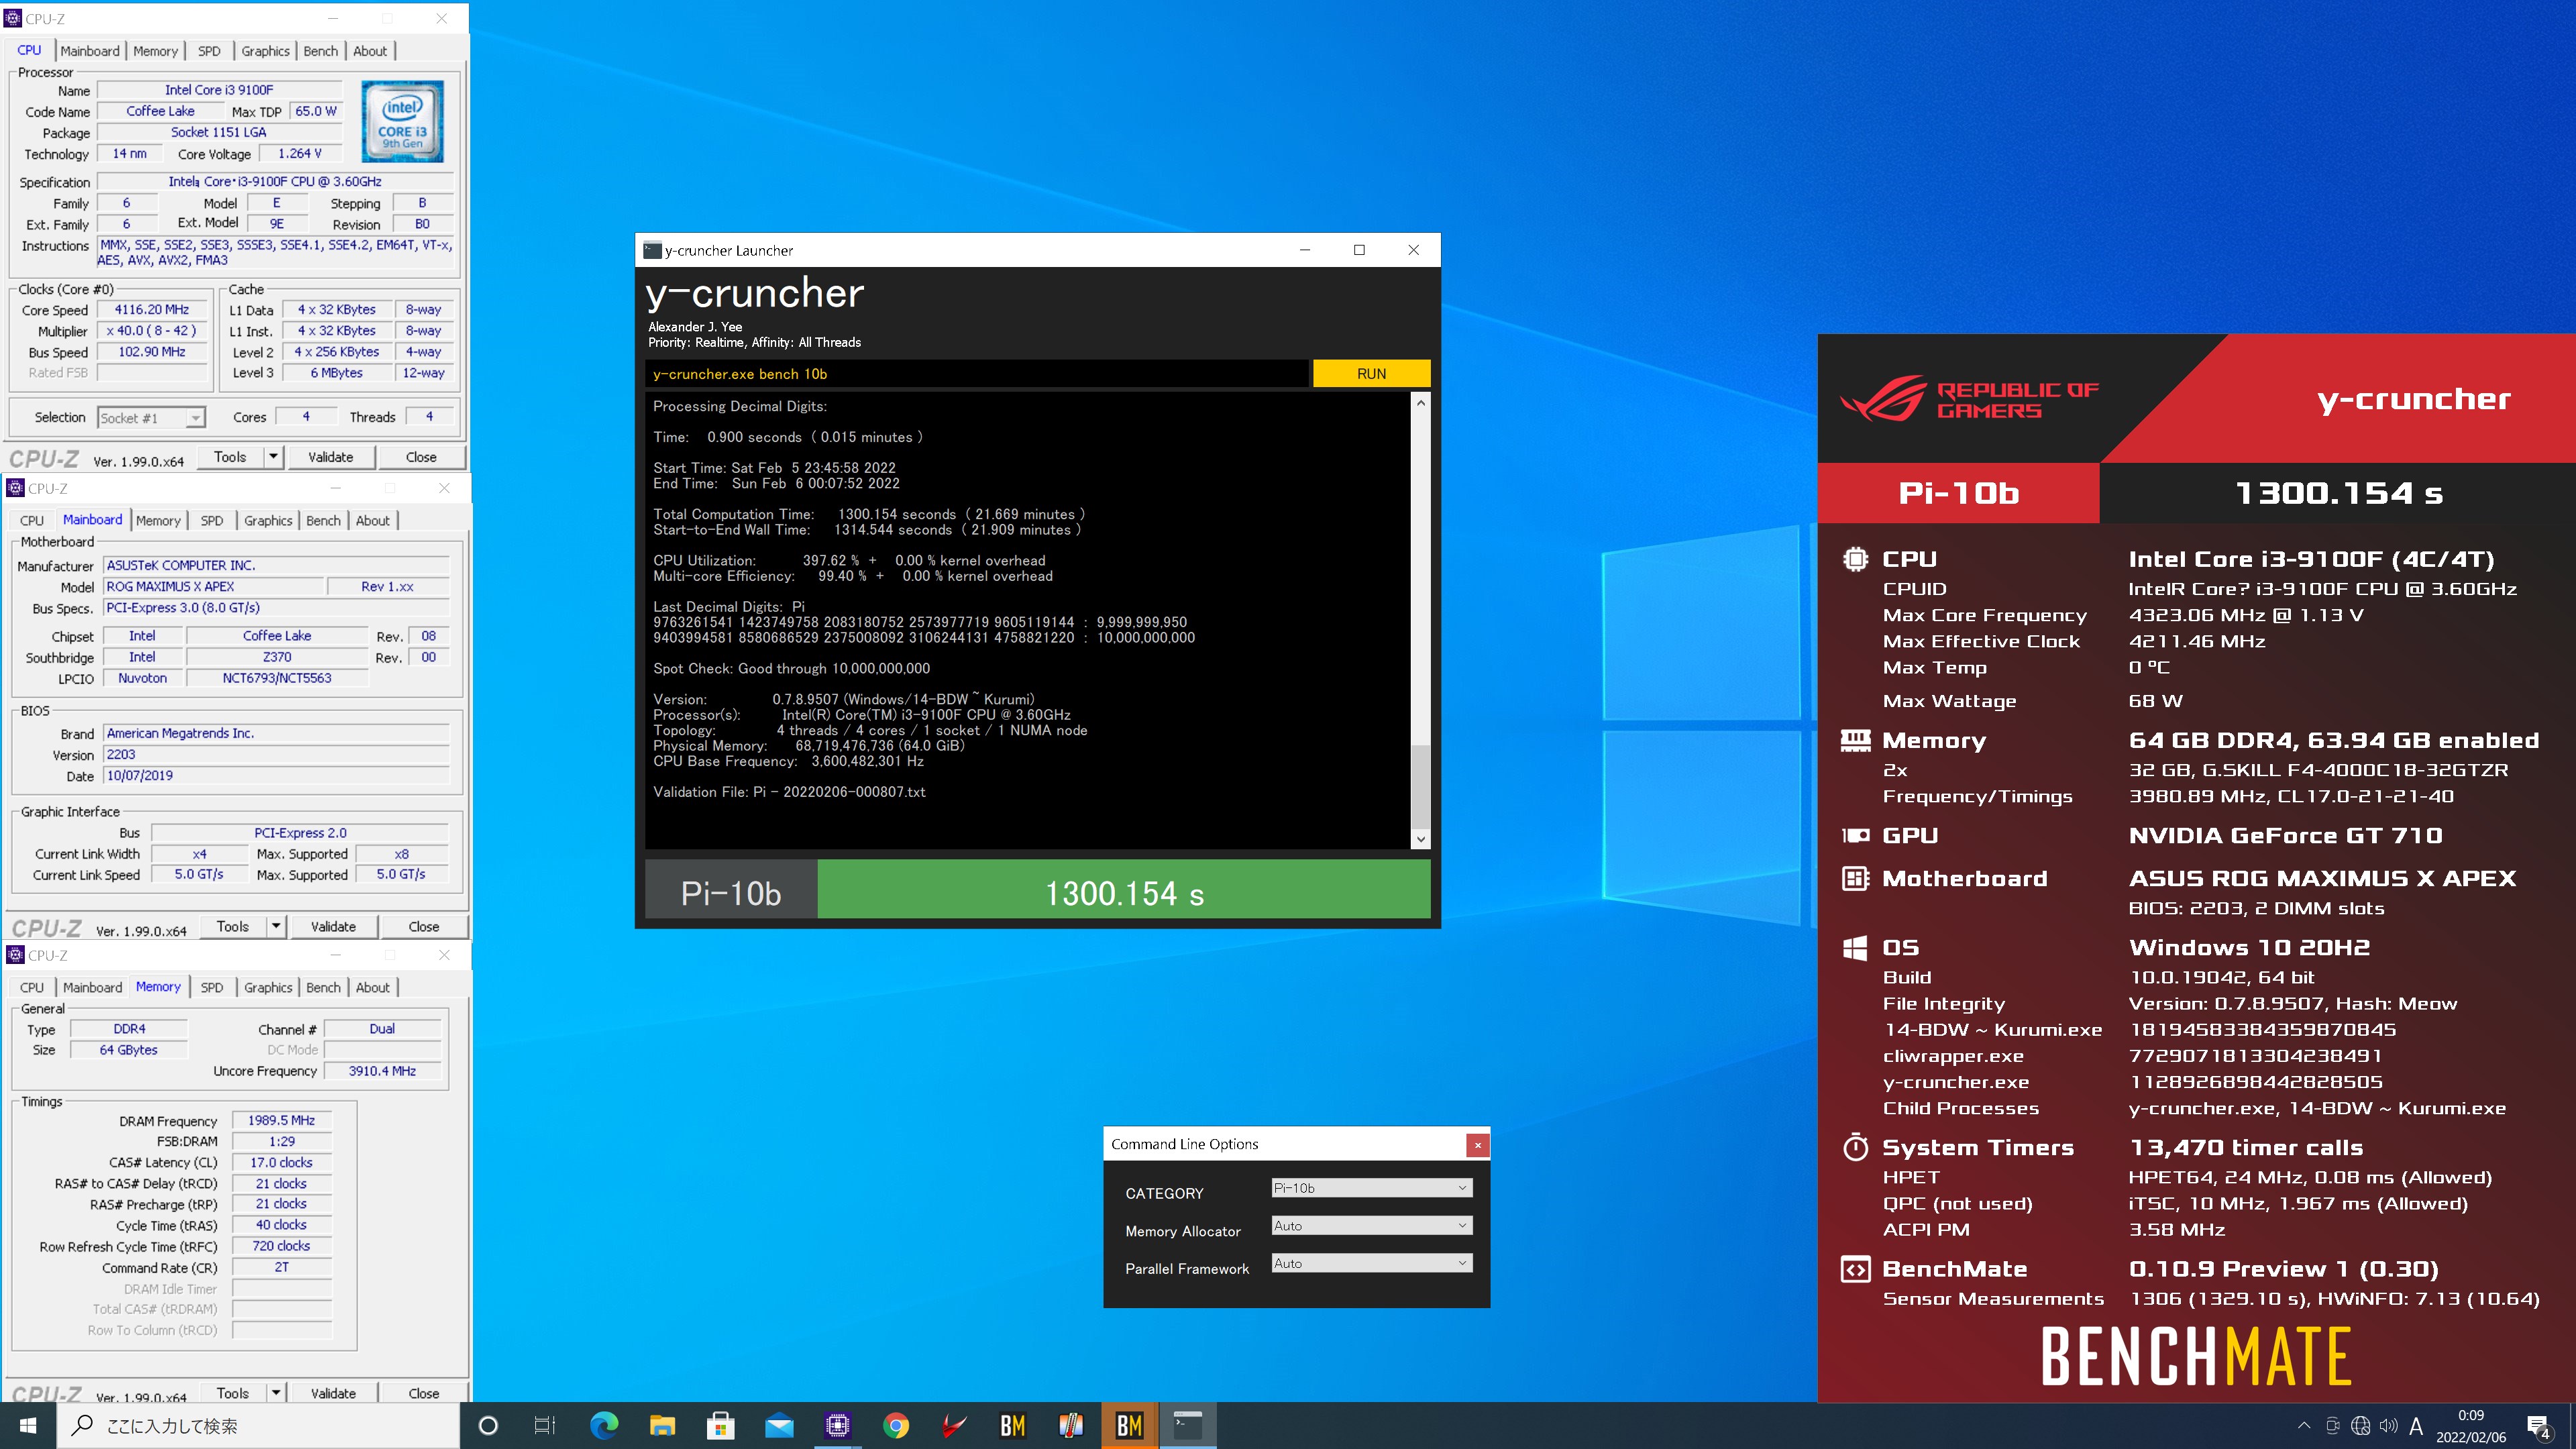Image resolution: width=2576 pixels, height=1449 pixels.
Task: Open Microsoft Store taskbar icon
Action: (720, 1425)
